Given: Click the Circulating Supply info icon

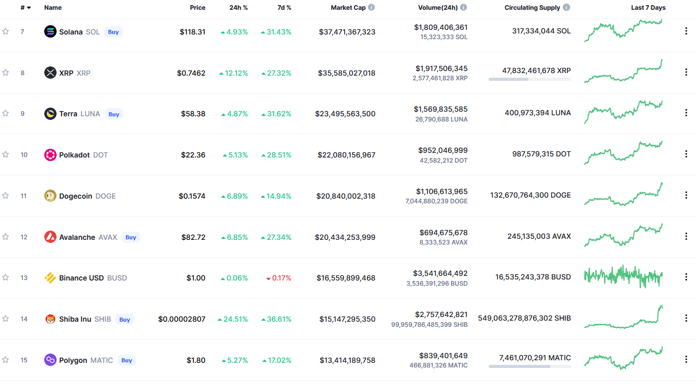Looking at the screenshot, I should pyautogui.click(x=566, y=8).
